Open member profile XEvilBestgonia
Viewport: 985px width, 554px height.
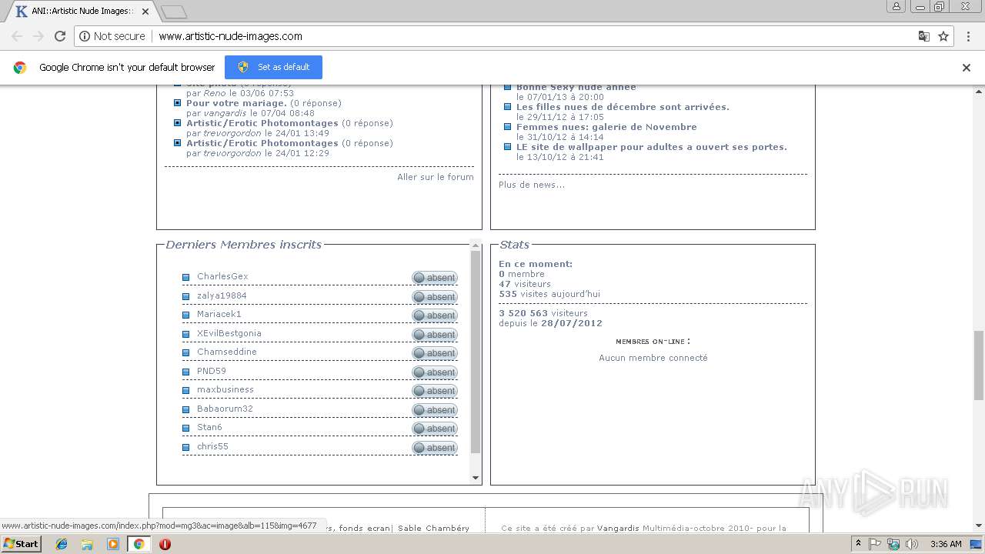point(229,333)
